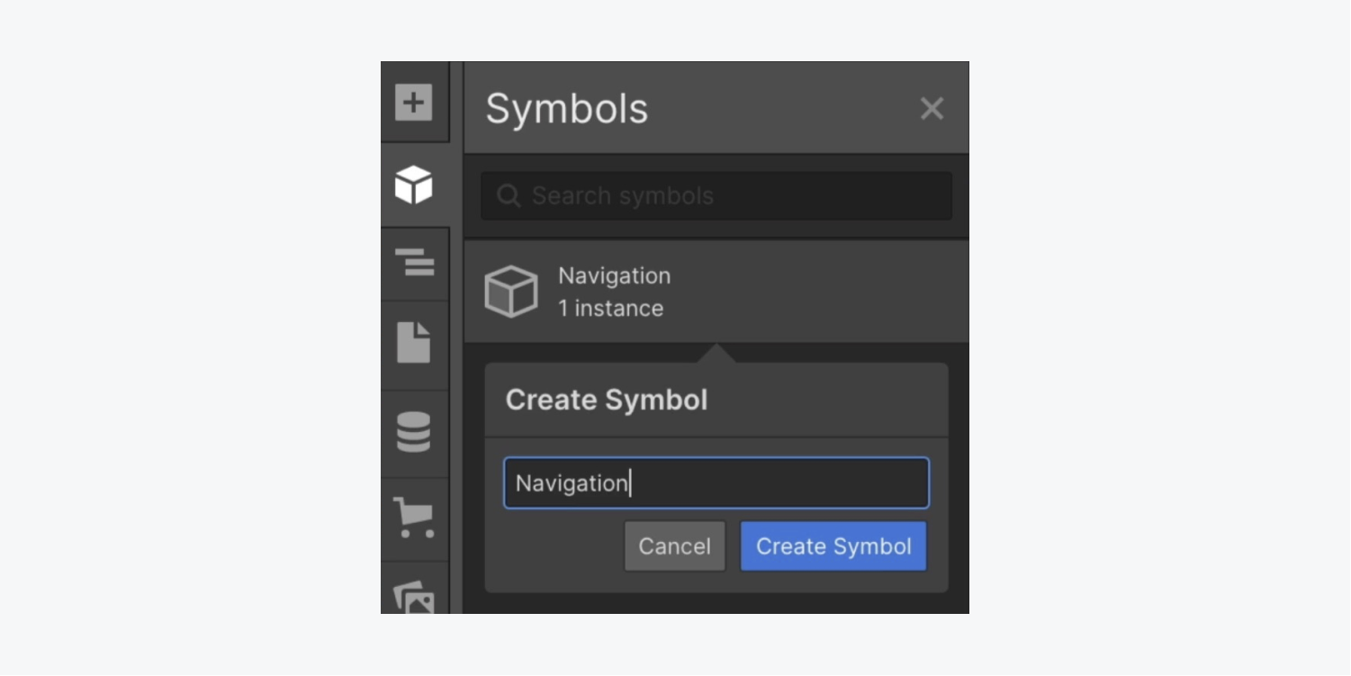Click the symbol name input field
Screen dimensions: 1351x676
pos(716,483)
